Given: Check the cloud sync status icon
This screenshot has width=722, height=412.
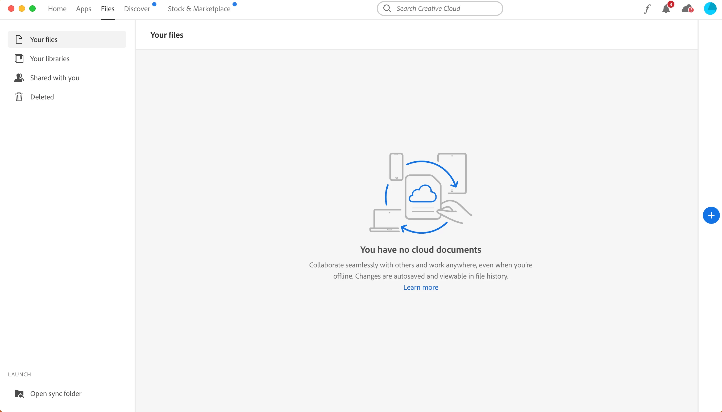Looking at the screenshot, I should coord(687,9).
